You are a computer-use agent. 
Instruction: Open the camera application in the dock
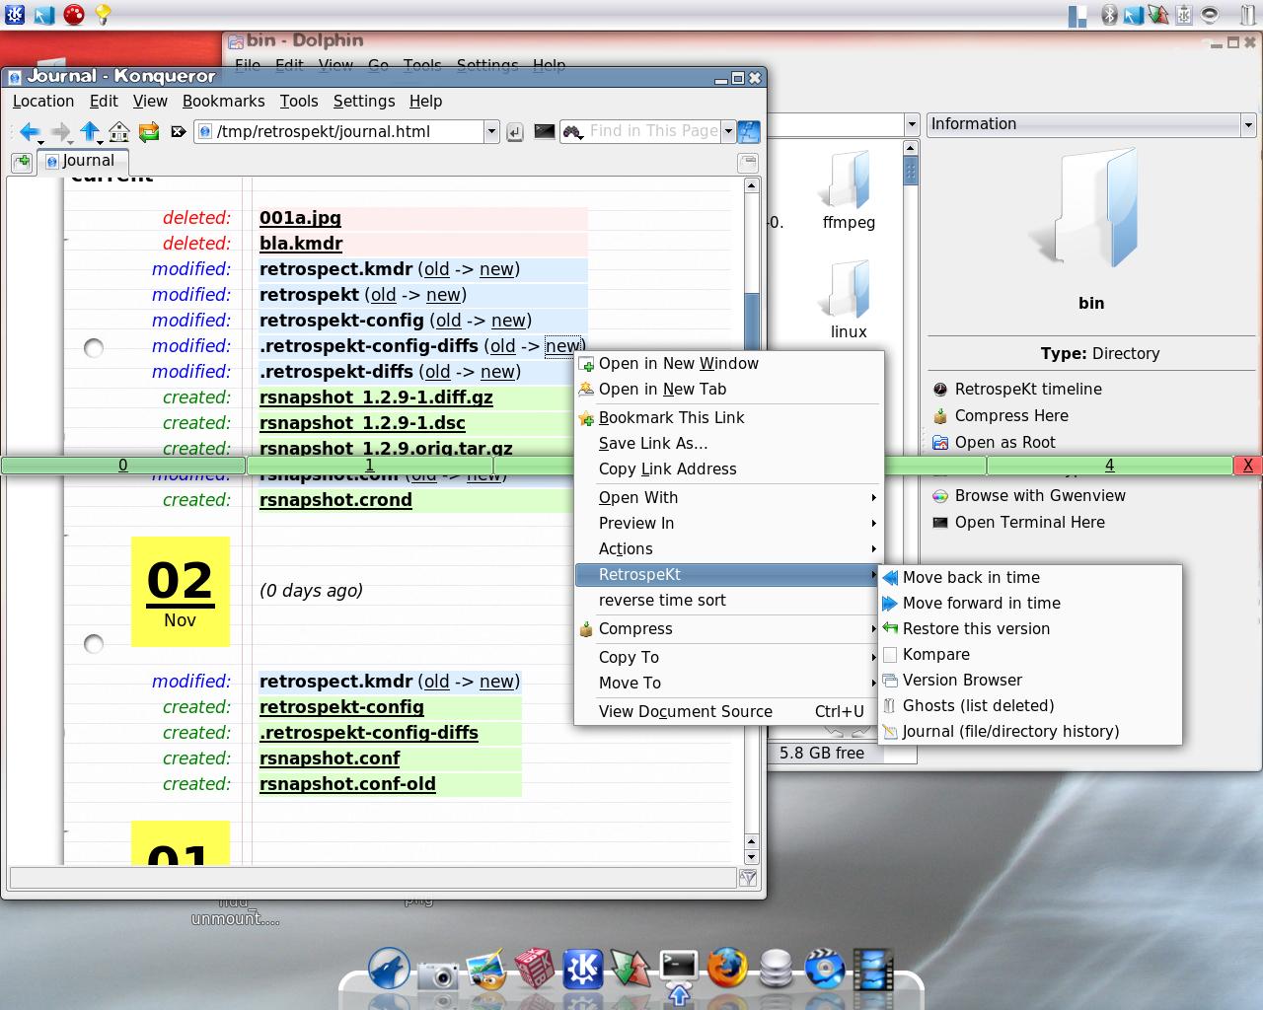coord(438,974)
